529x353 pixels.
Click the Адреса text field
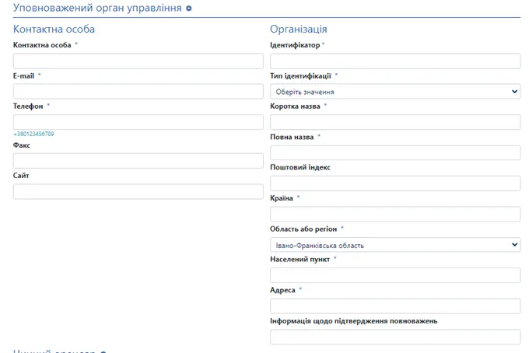394,306
